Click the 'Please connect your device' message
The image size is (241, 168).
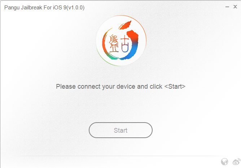click(120, 87)
